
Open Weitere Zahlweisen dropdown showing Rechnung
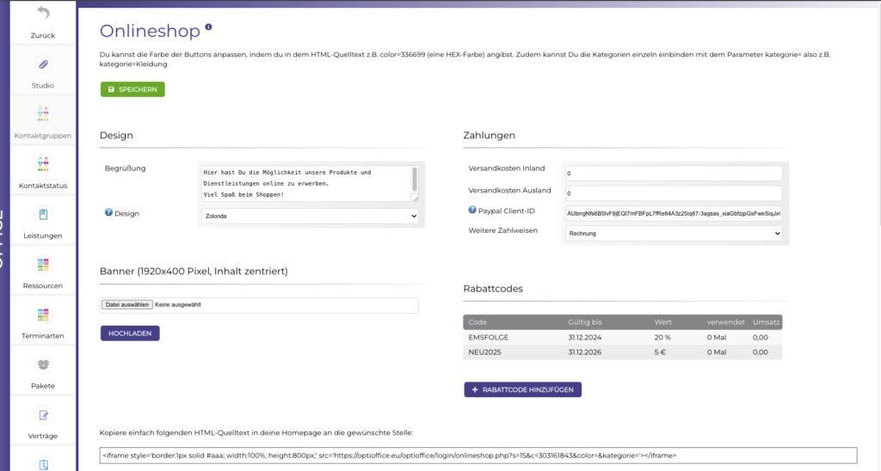click(673, 234)
